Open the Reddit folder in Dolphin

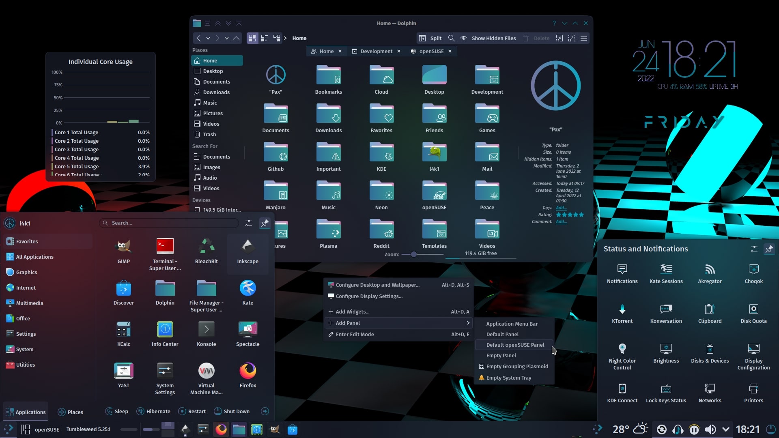[381, 234]
